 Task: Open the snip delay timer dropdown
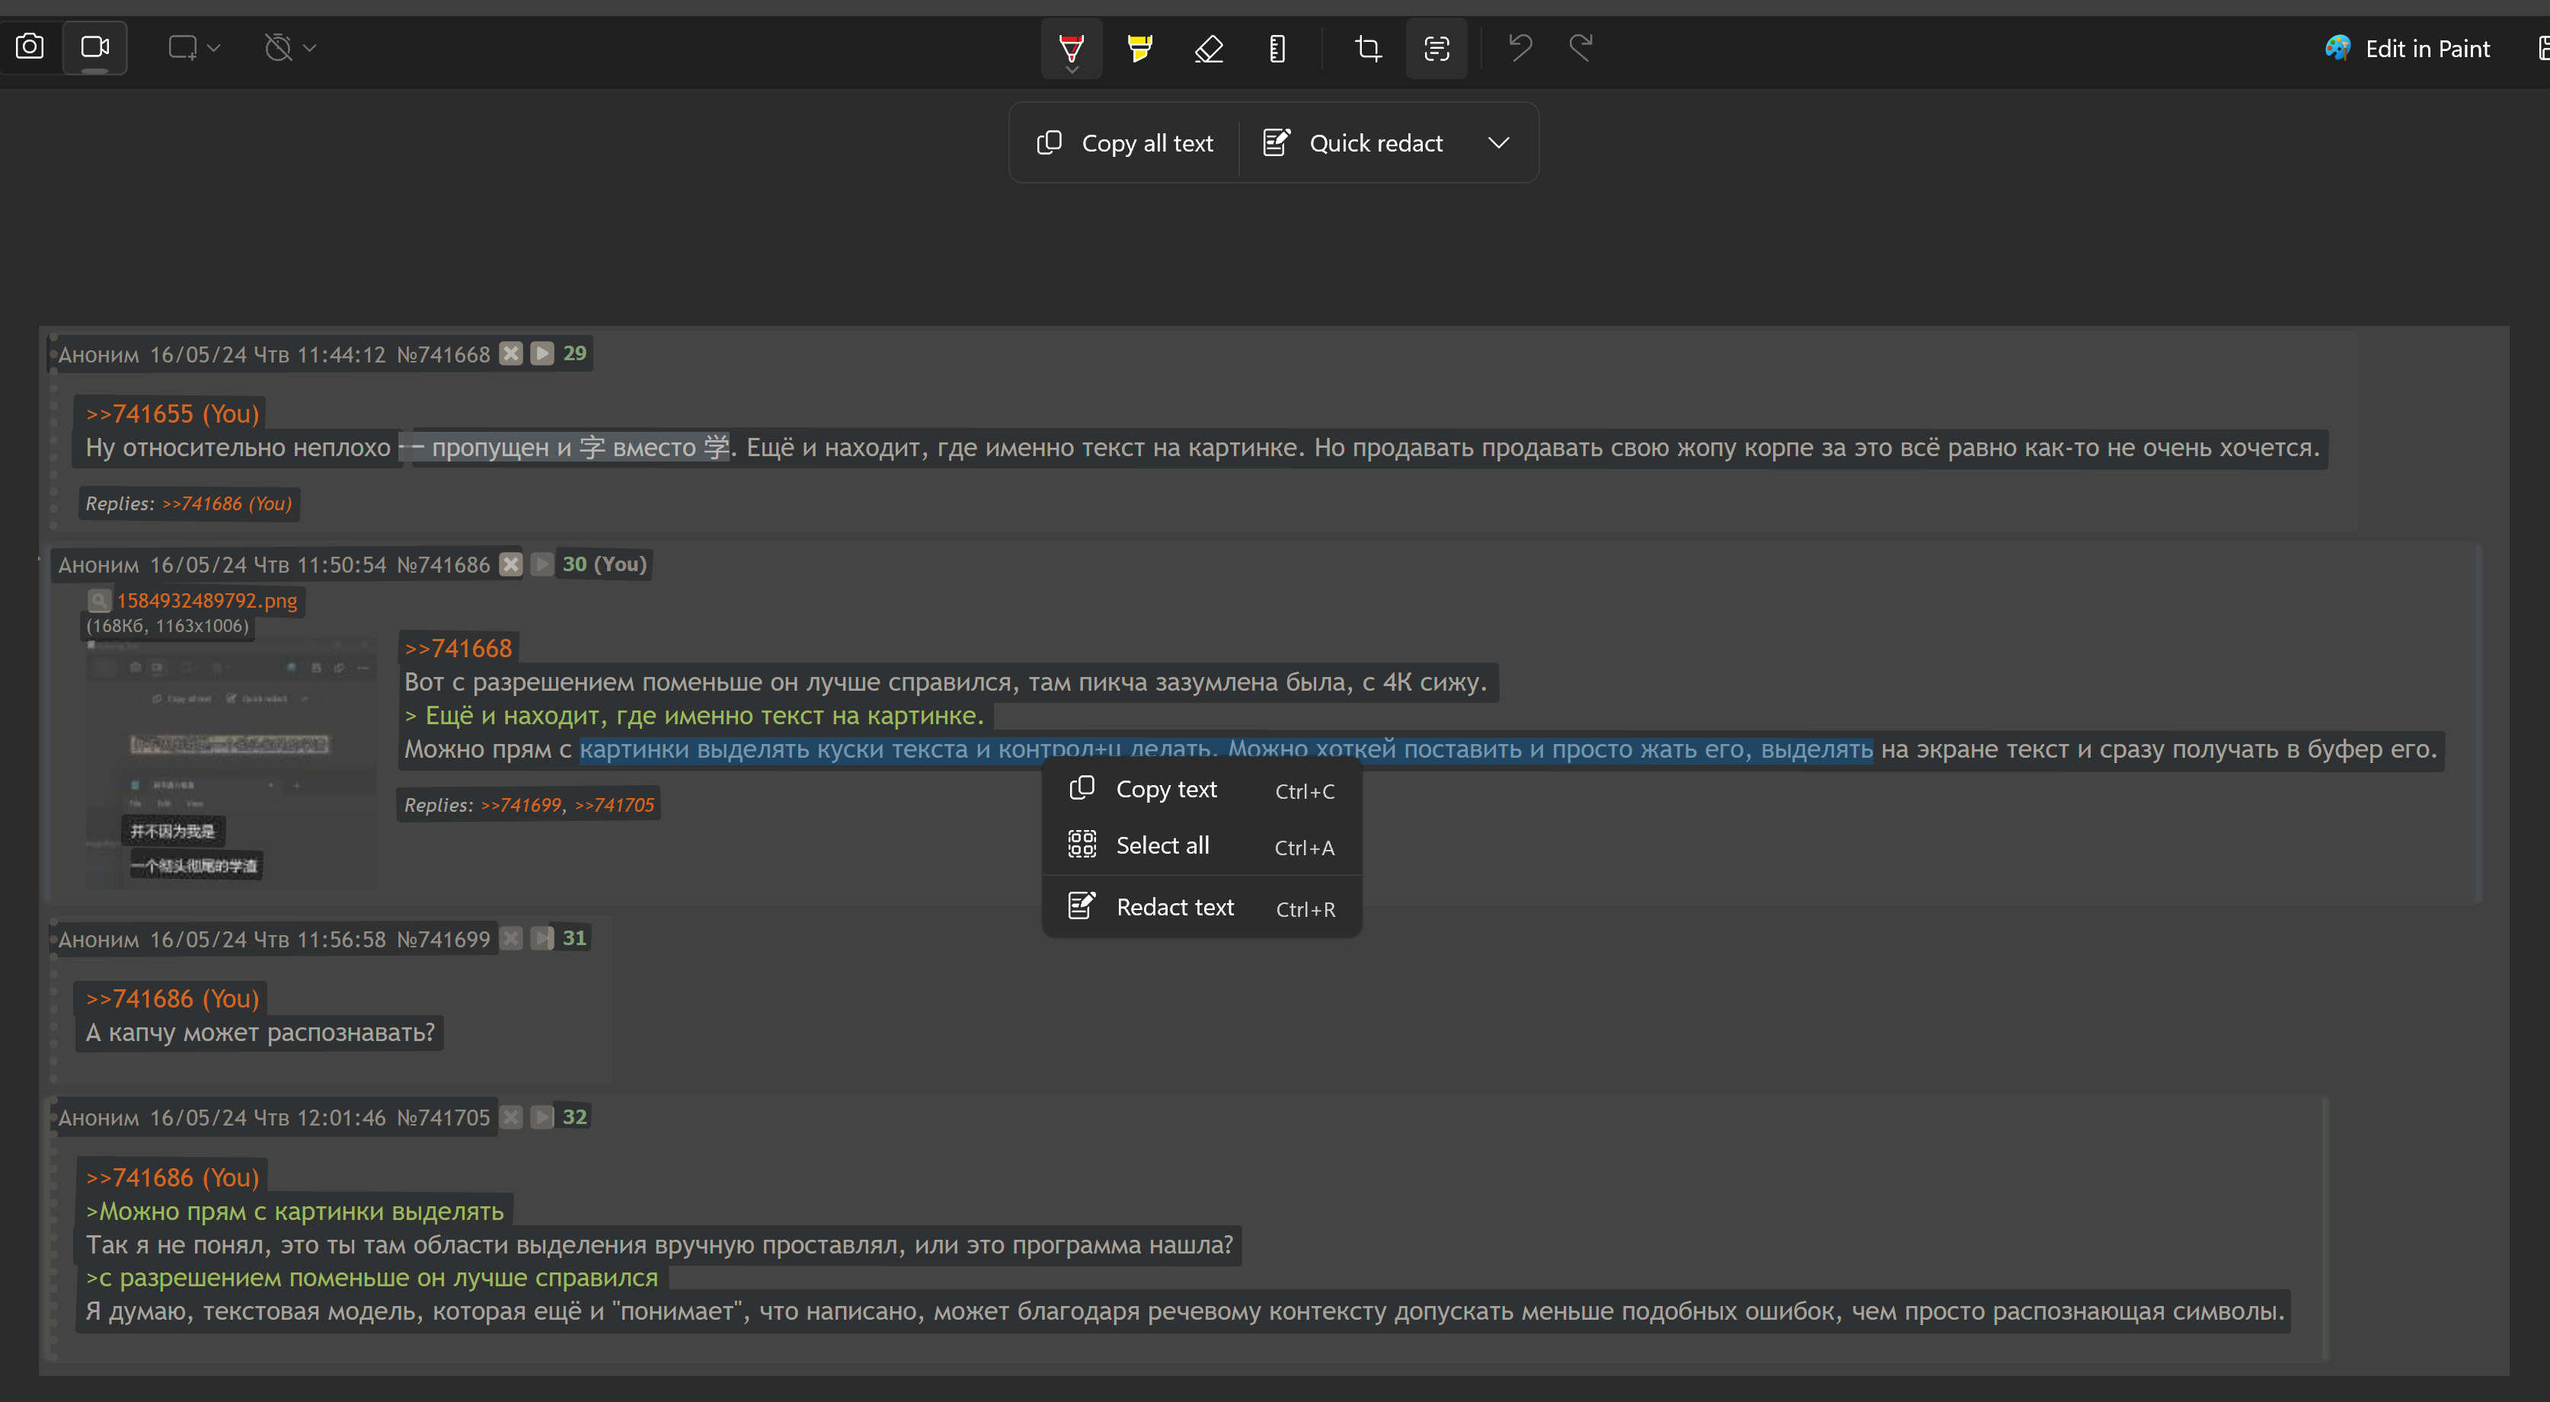(290, 46)
